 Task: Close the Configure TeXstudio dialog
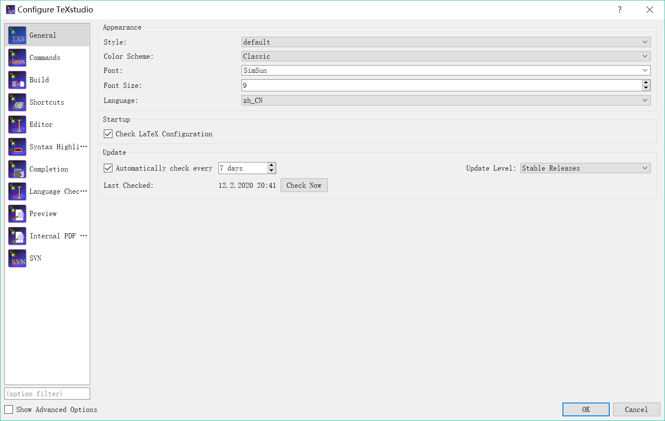point(650,9)
